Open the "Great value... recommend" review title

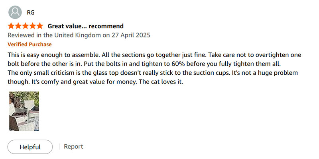(x=85, y=26)
